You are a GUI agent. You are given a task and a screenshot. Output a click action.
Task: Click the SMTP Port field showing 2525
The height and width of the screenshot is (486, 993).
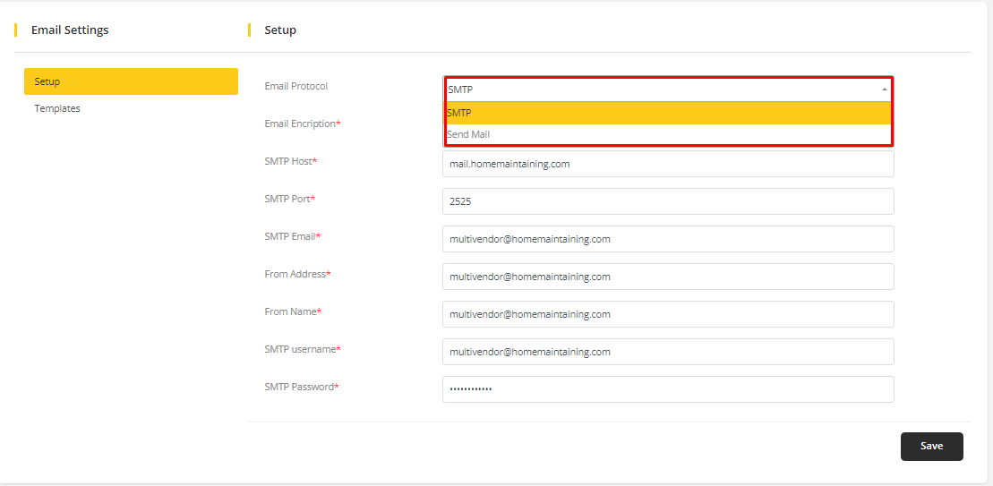[668, 201]
